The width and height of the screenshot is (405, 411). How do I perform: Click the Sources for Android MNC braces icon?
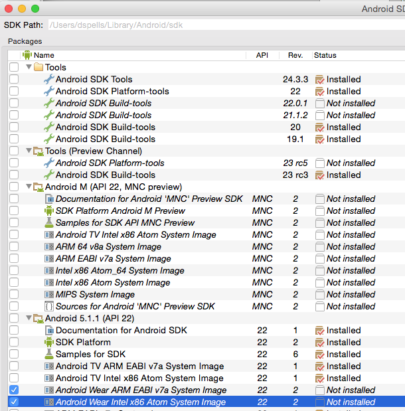(x=49, y=306)
